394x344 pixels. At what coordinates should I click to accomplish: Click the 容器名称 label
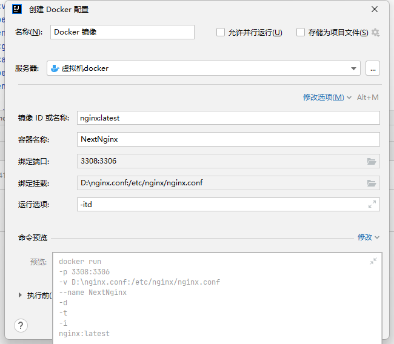[x=34, y=140]
